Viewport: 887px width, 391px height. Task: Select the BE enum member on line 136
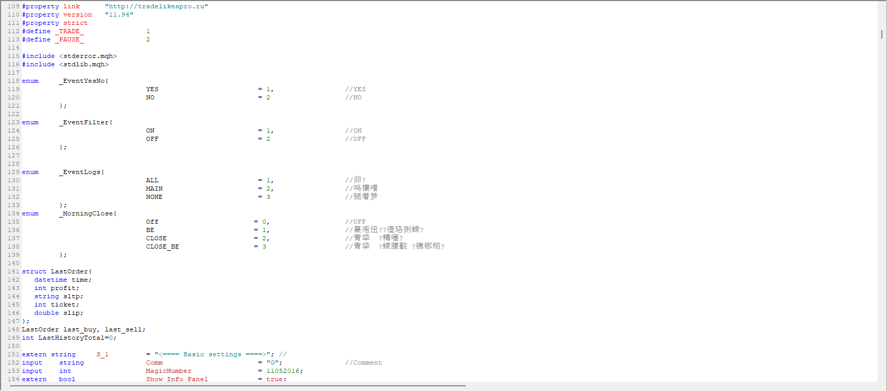tap(150, 230)
